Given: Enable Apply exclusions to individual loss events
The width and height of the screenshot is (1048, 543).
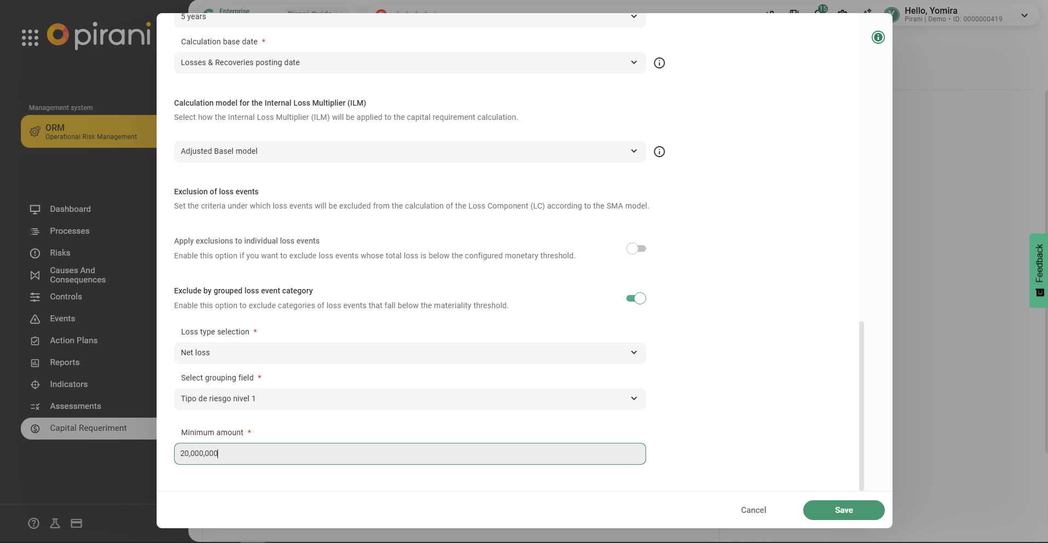Looking at the screenshot, I should (x=636, y=249).
